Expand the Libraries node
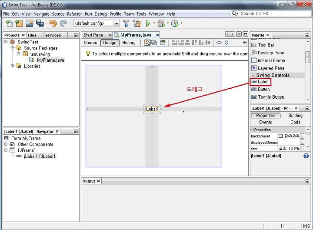 tap(12, 66)
